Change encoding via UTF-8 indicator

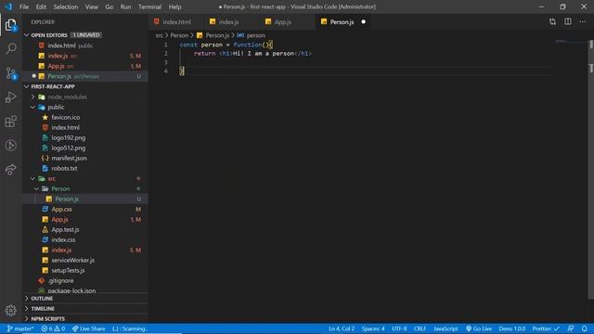(399, 328)
